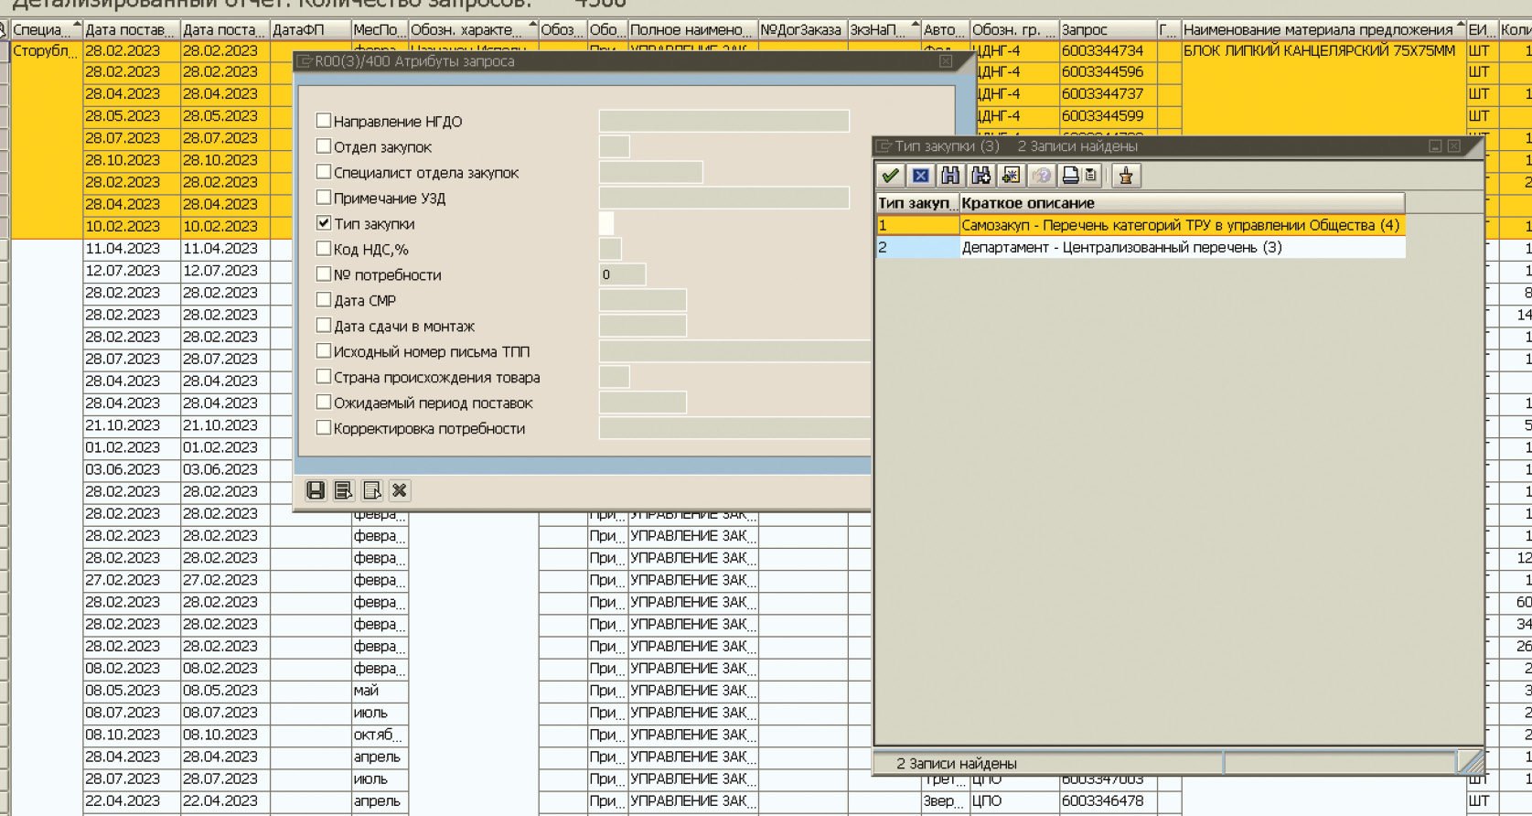The height and width of the screenshot is (816, 1532).
Task: Click the select all rows icon
Action: (x=344, y=491)
